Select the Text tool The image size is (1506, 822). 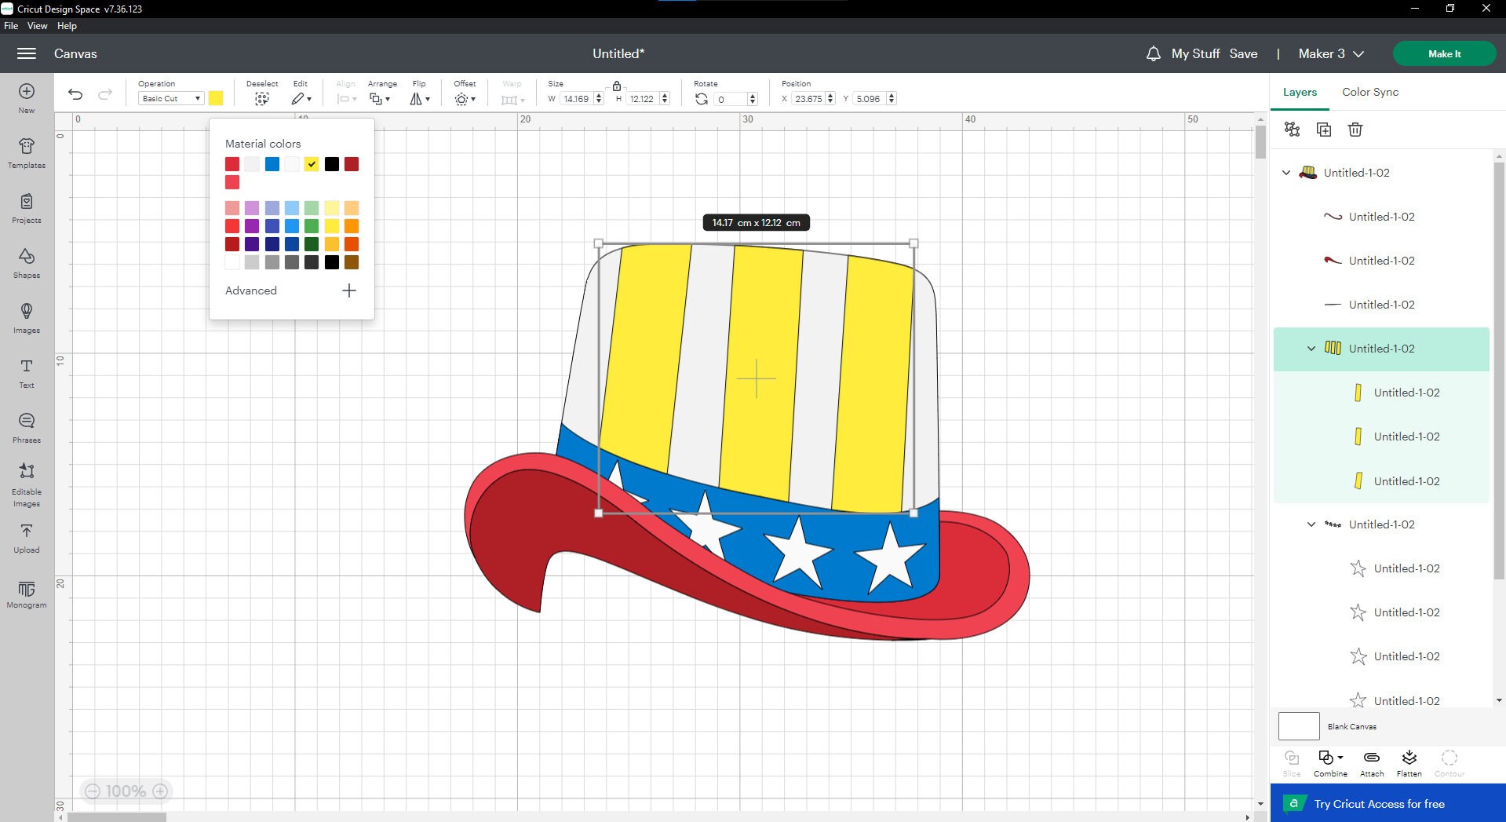coord(27,373)
